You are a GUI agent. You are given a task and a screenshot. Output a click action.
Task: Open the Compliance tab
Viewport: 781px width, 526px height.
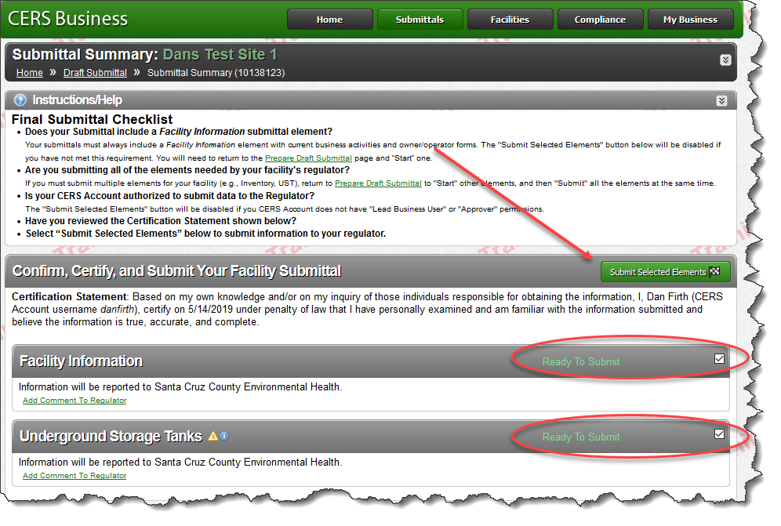[x=600, y=20]
